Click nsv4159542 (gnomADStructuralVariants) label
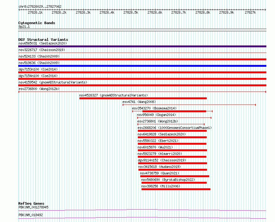 tap(53, 82)
